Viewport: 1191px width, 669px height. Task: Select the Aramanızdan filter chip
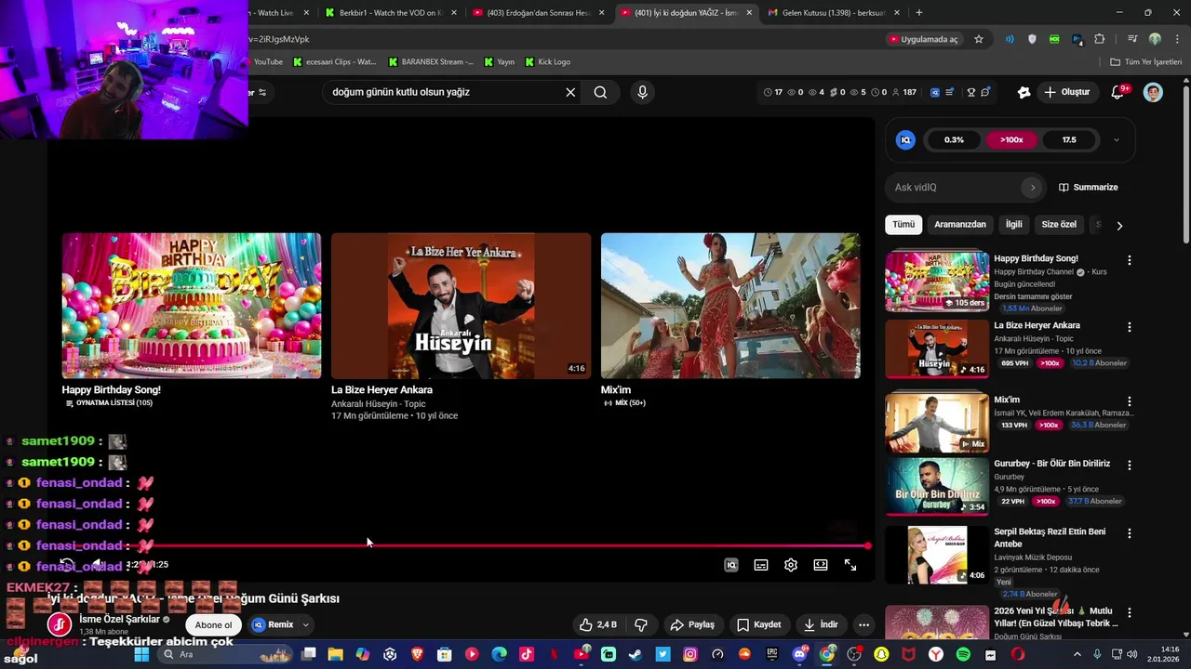[960, 225]
